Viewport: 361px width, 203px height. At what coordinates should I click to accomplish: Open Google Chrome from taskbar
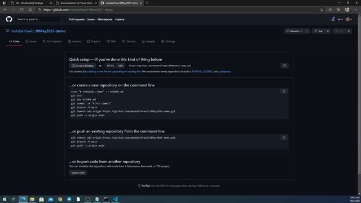(x=60, y=199)
